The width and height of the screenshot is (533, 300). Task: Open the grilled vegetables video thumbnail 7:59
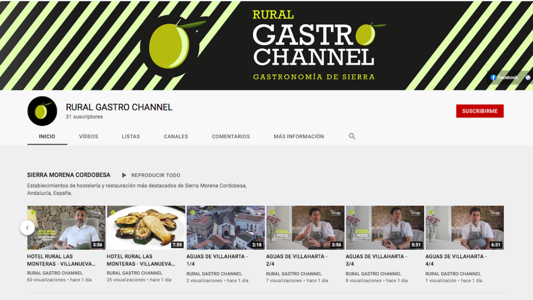[x=146, y=227]
